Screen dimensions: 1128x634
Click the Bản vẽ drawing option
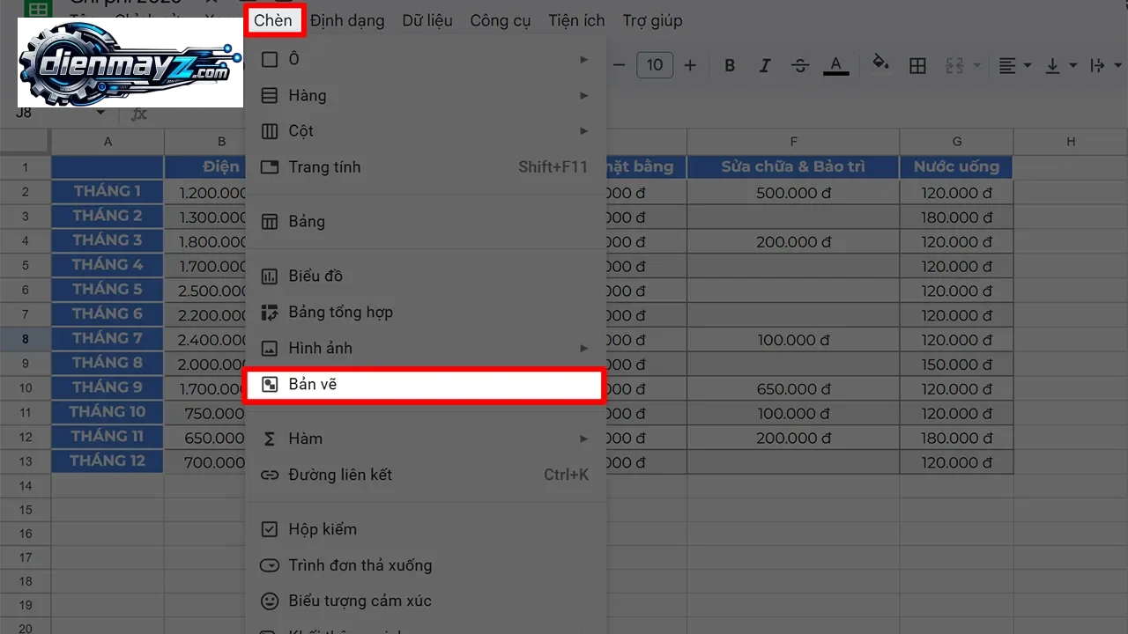tap(425, 385)
